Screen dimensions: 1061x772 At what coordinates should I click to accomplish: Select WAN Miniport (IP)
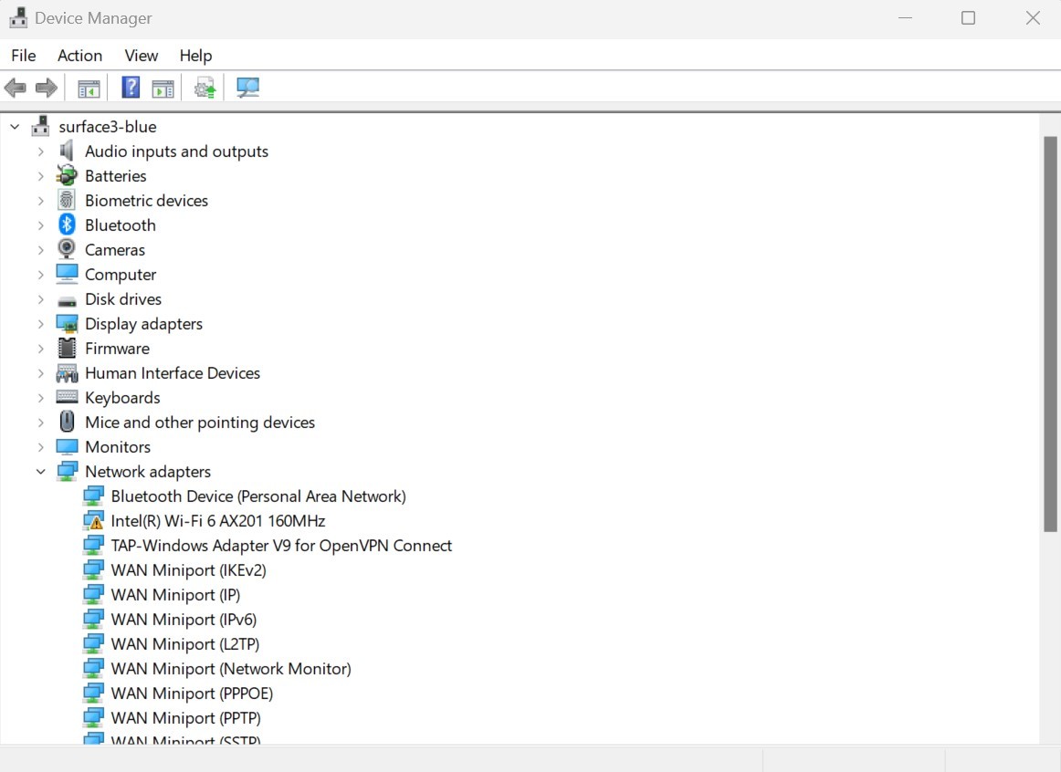[175, 595]
